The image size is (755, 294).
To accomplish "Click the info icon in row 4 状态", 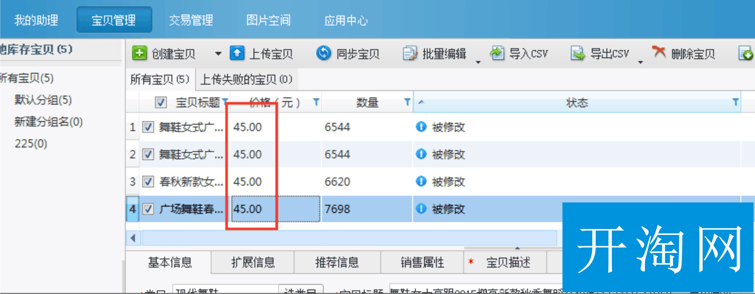I will [x=421, y=209].
